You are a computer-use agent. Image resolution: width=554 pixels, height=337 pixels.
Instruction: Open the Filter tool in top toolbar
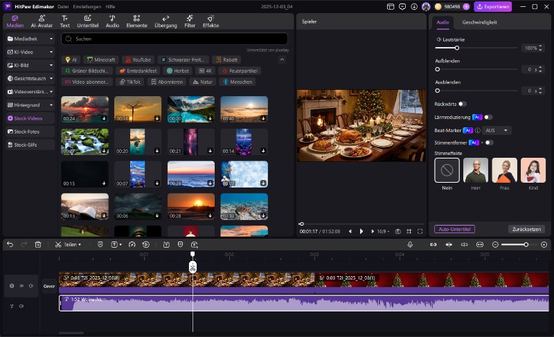[x=189, y=21]
